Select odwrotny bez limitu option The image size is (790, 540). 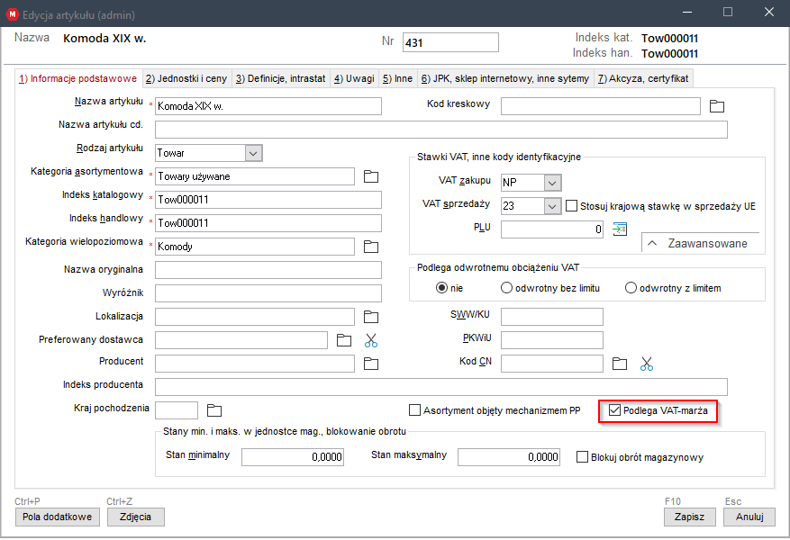[x=506, y=288]
